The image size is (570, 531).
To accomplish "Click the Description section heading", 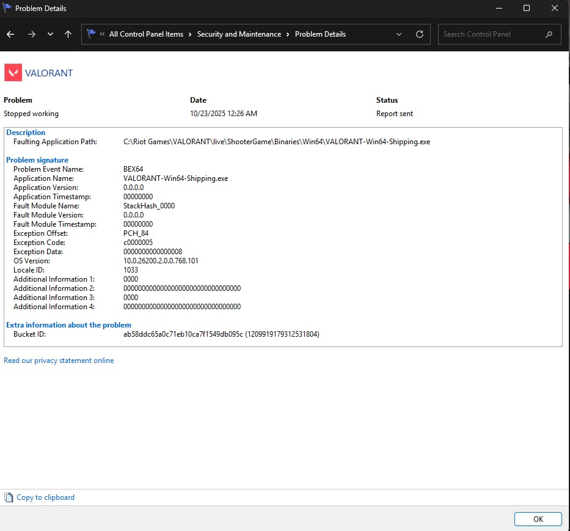I will coord(26,133).
